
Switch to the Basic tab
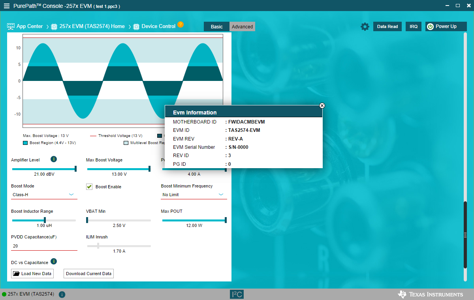(216, 26)
